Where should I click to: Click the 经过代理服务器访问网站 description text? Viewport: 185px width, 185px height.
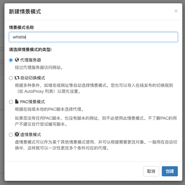coord(39,67)
